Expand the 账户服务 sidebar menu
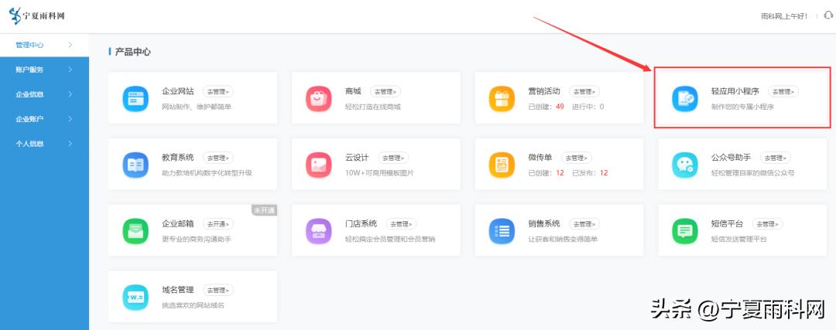 click(x=43, y=70)
